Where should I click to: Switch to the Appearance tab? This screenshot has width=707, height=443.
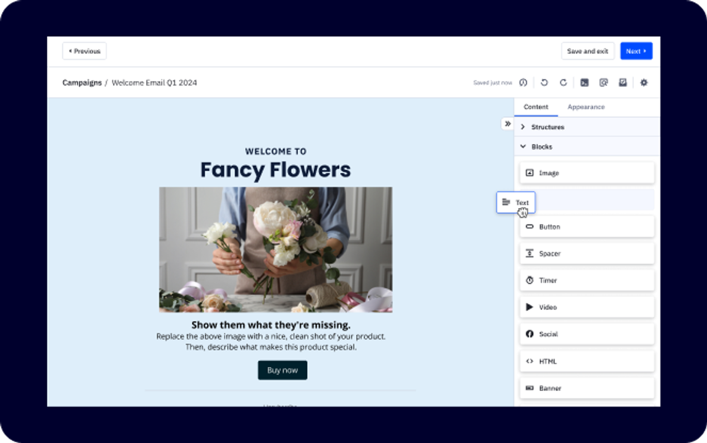(586, 107)
